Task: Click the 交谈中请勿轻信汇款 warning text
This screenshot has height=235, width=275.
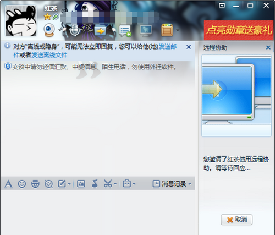Action: pyautogui.click(x=95, y=67)
